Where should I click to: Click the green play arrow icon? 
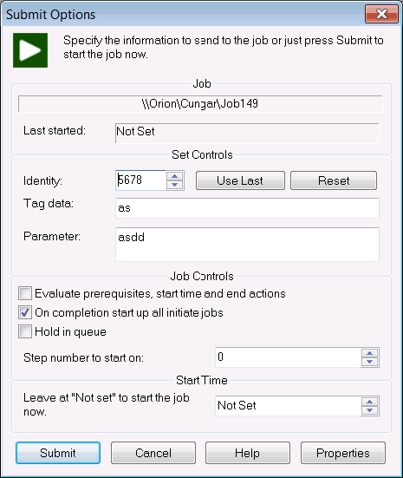tap(30, 50)
